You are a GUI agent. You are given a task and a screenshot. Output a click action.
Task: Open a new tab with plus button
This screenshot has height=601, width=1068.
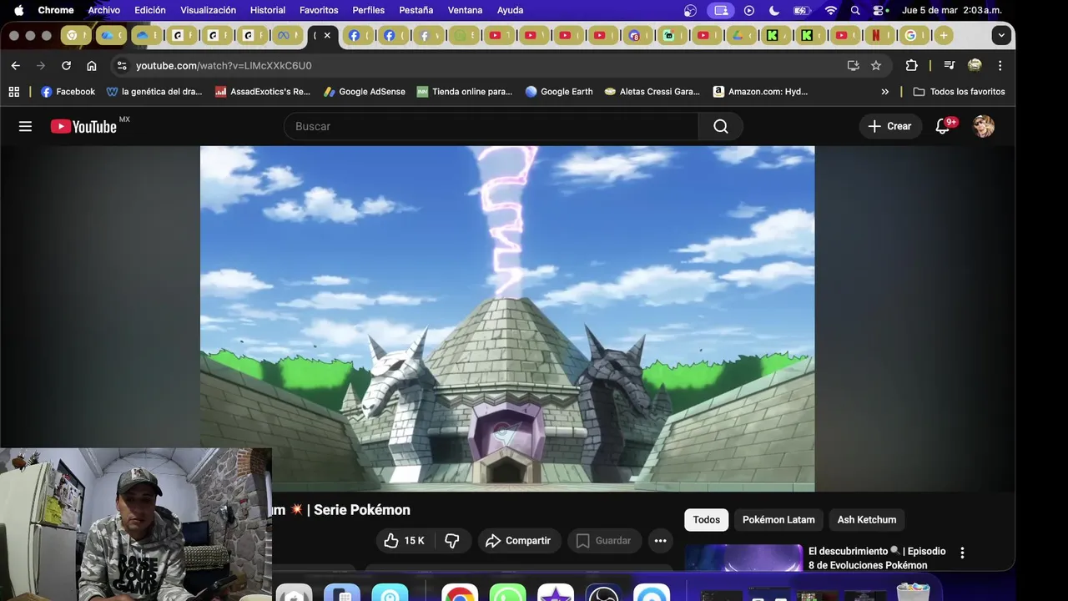[x=944, y=35]
